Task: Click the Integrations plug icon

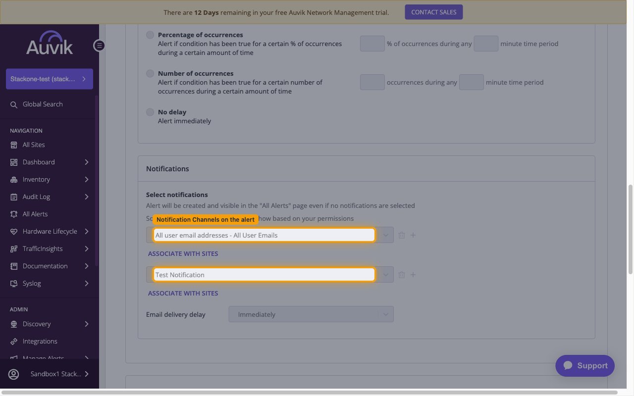Action: (x=14, y=342)
